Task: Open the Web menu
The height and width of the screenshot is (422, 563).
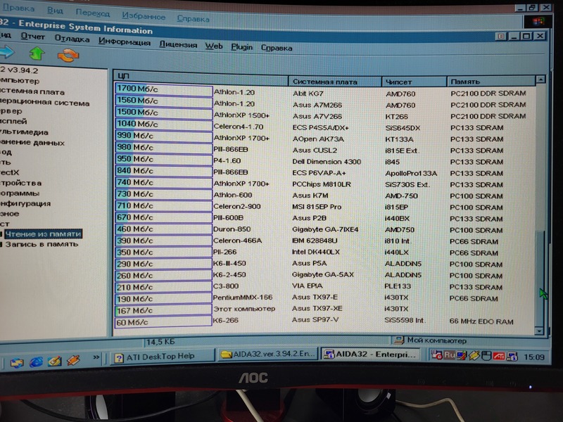Action: click(214, 46)
